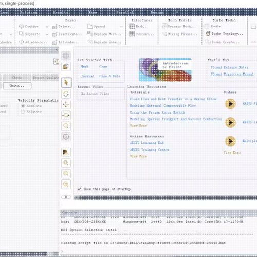Click the Turbo Create icon

208,42
